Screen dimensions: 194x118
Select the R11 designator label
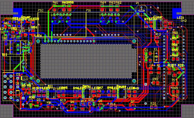click(x=49, y=102)
